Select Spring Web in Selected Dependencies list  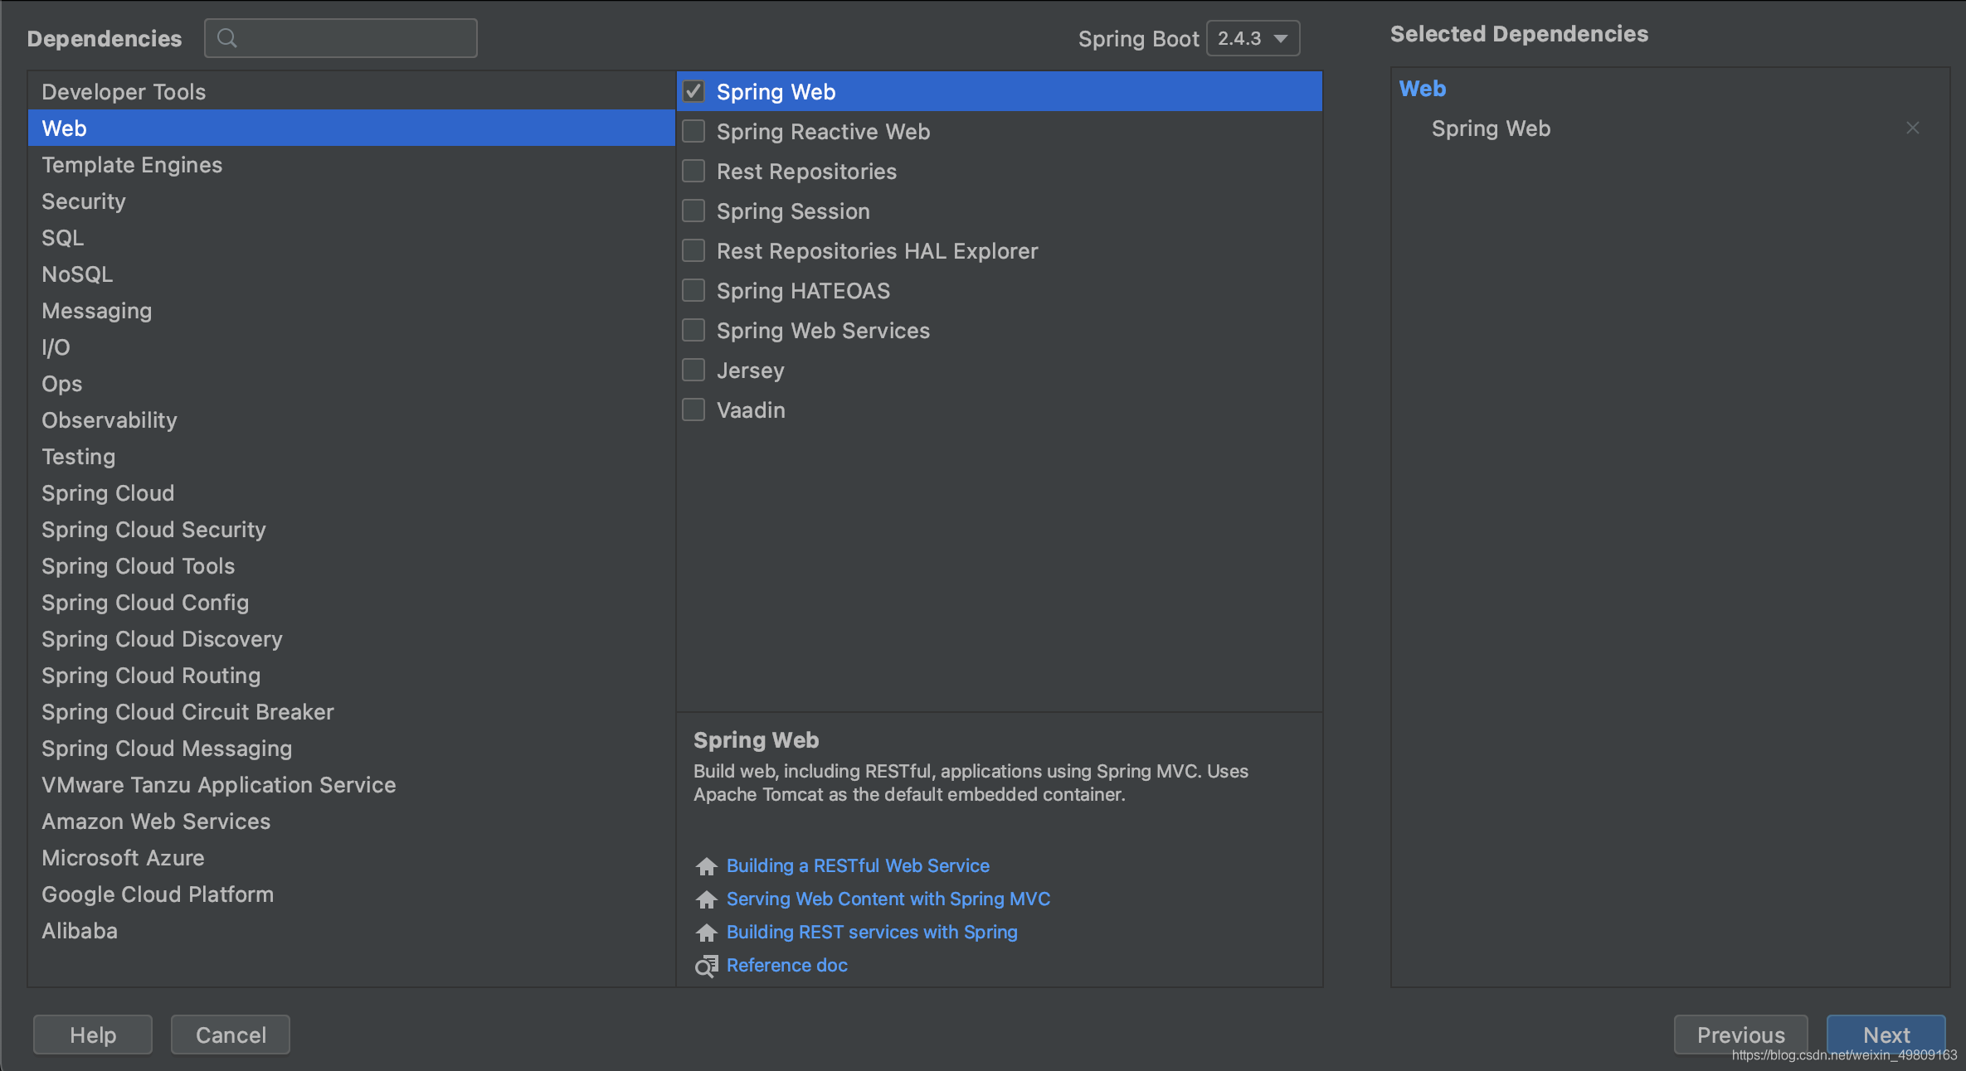[x=1491, y=128]
